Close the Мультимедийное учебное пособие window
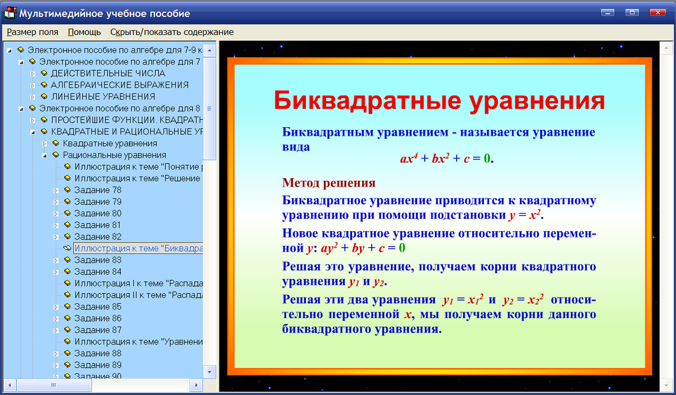This screenshot has height=395, width=676. pos(657,12)
